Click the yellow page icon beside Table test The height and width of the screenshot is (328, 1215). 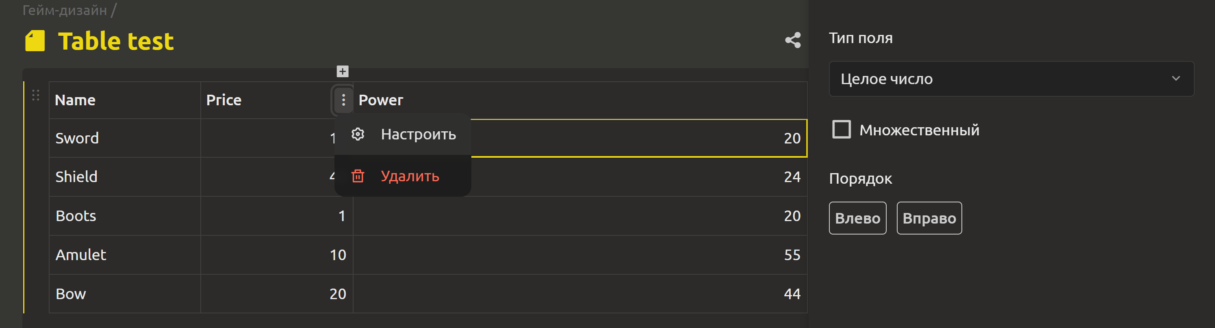[35, 41]
